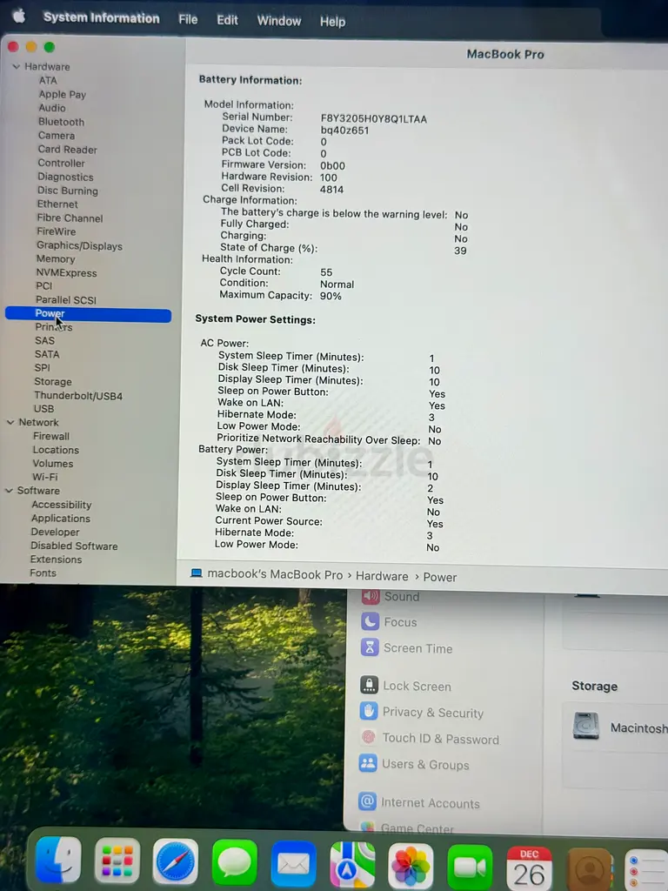
Task: Select Developer under Software
Action: coord(55,532)
